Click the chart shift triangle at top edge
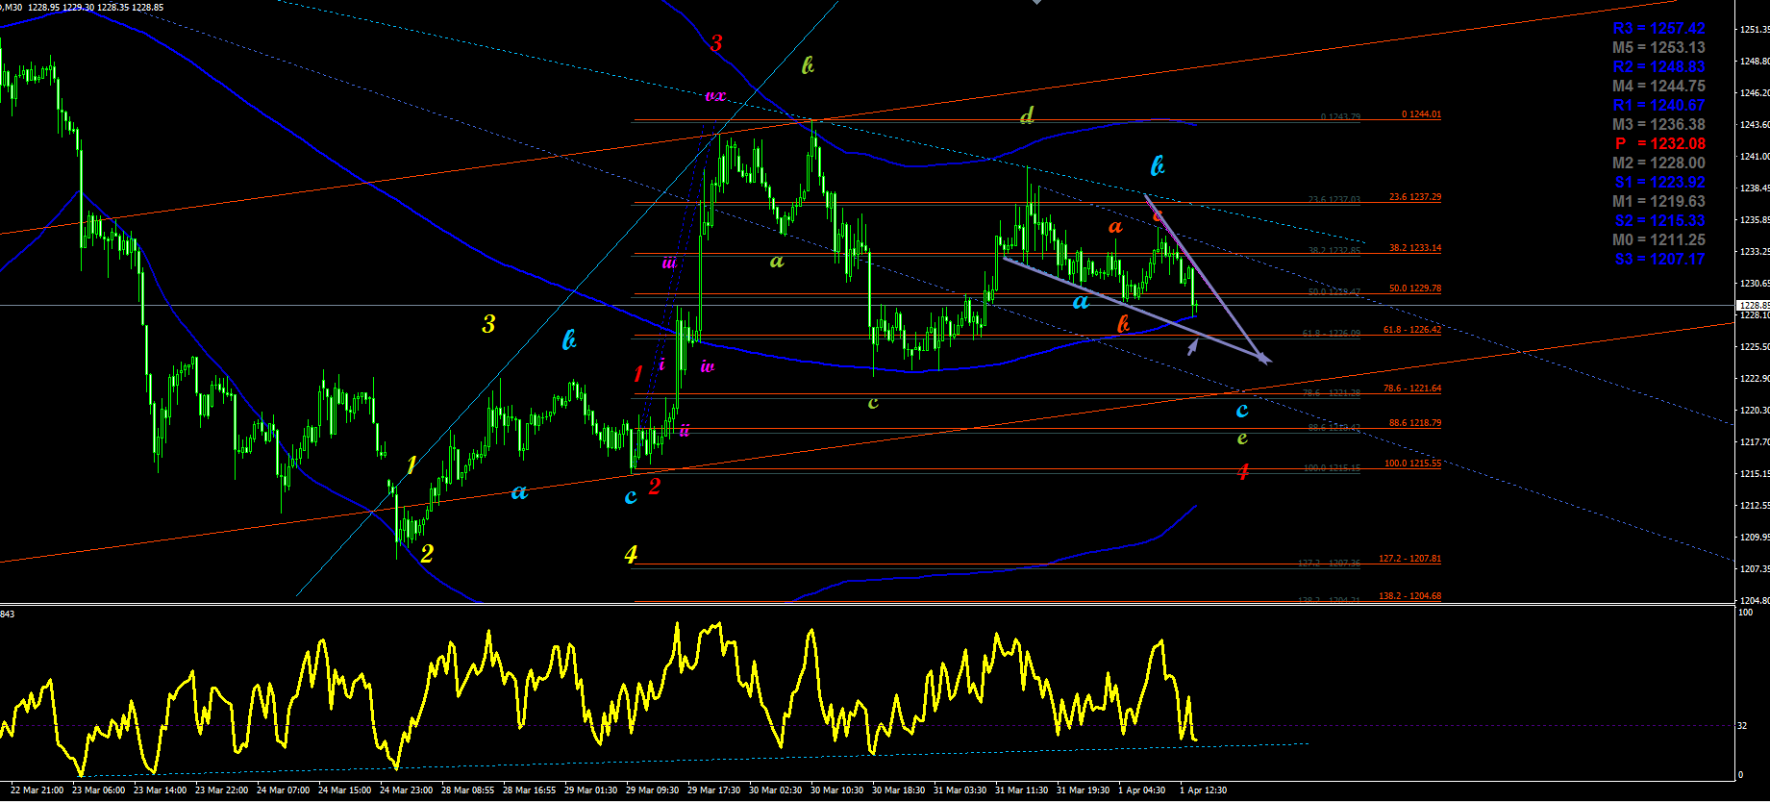 [x=1036, y=2]
